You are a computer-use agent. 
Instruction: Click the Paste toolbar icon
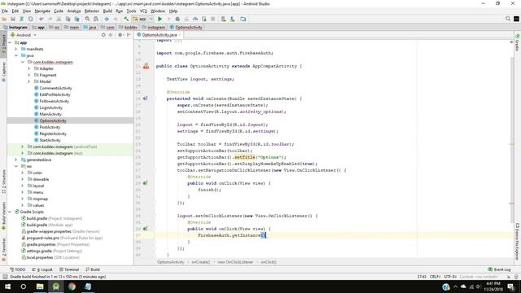coord(77,19)
